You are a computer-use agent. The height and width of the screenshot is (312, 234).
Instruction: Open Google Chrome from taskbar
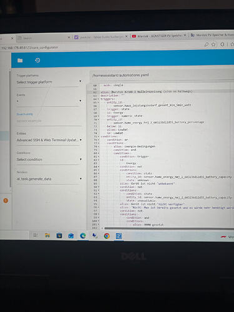pos(107,236)
